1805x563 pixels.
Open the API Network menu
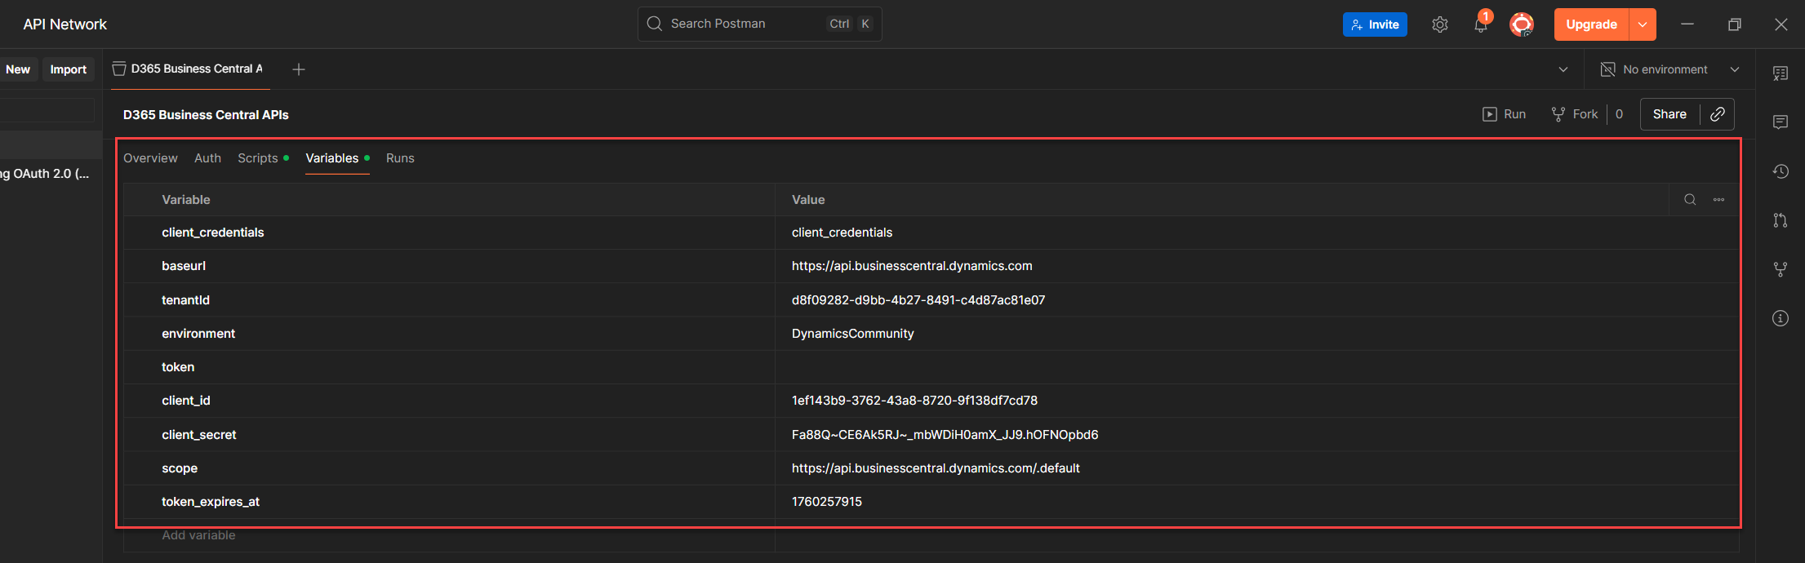65,24
